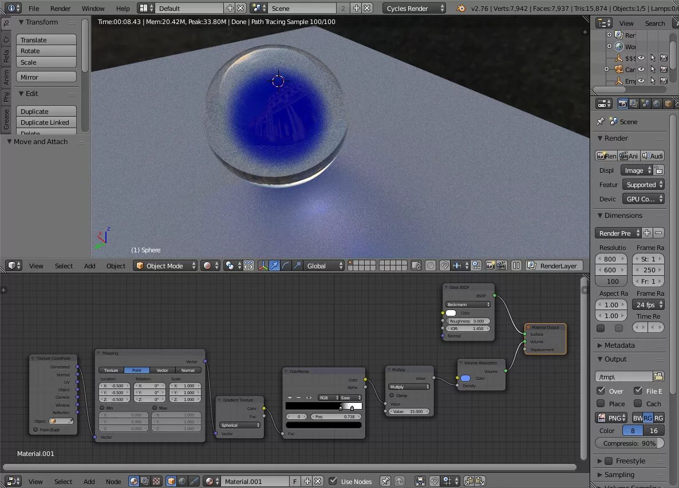The image size is (679, 488).
Task: Toggle Use Nodes checkbox
Action: [x=333, y=481]
